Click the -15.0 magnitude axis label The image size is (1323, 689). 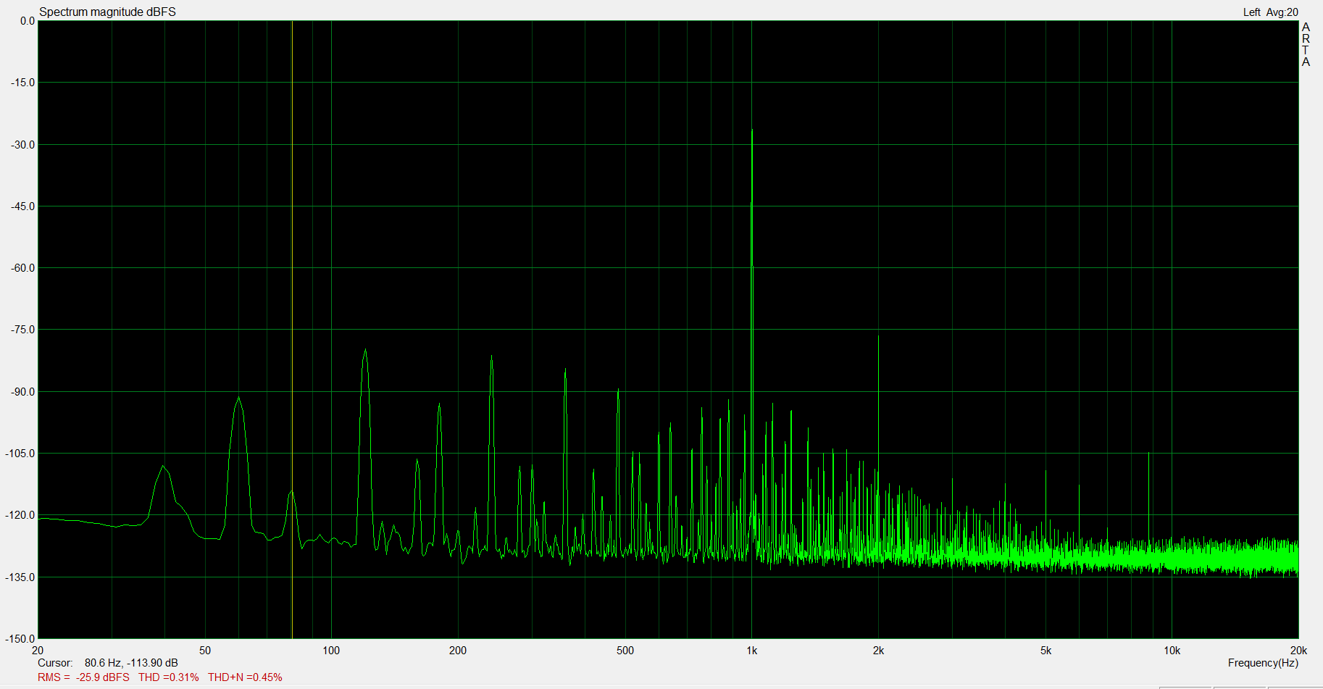click(x=22, y=83)
